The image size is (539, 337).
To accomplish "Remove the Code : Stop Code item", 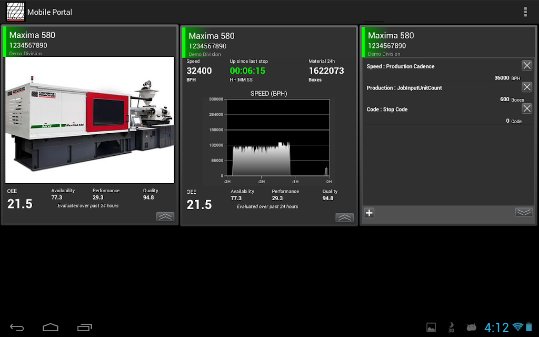I will [526, 108].
